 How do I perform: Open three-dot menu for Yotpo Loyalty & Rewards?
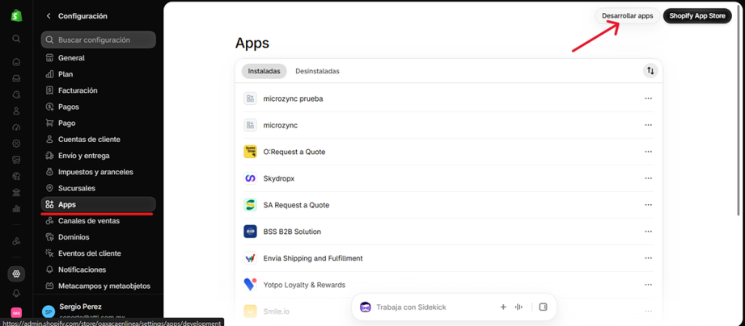(x=648, y=285)
